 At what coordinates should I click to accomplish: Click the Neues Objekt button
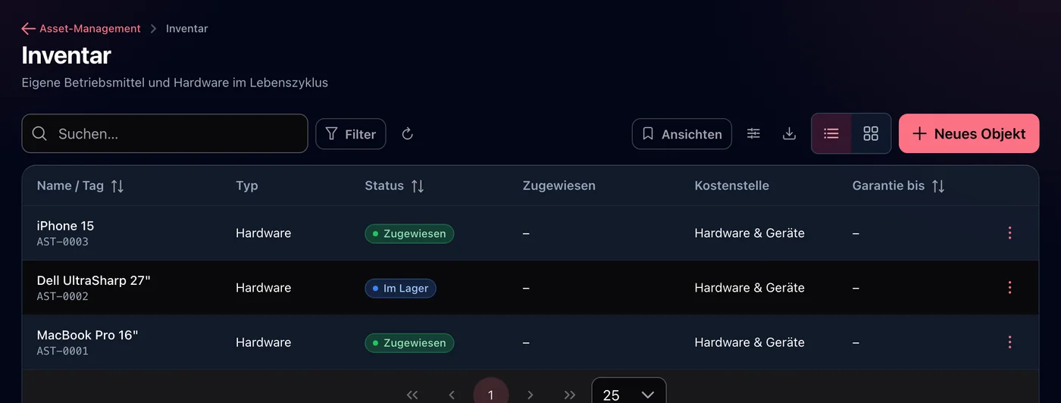969,133
